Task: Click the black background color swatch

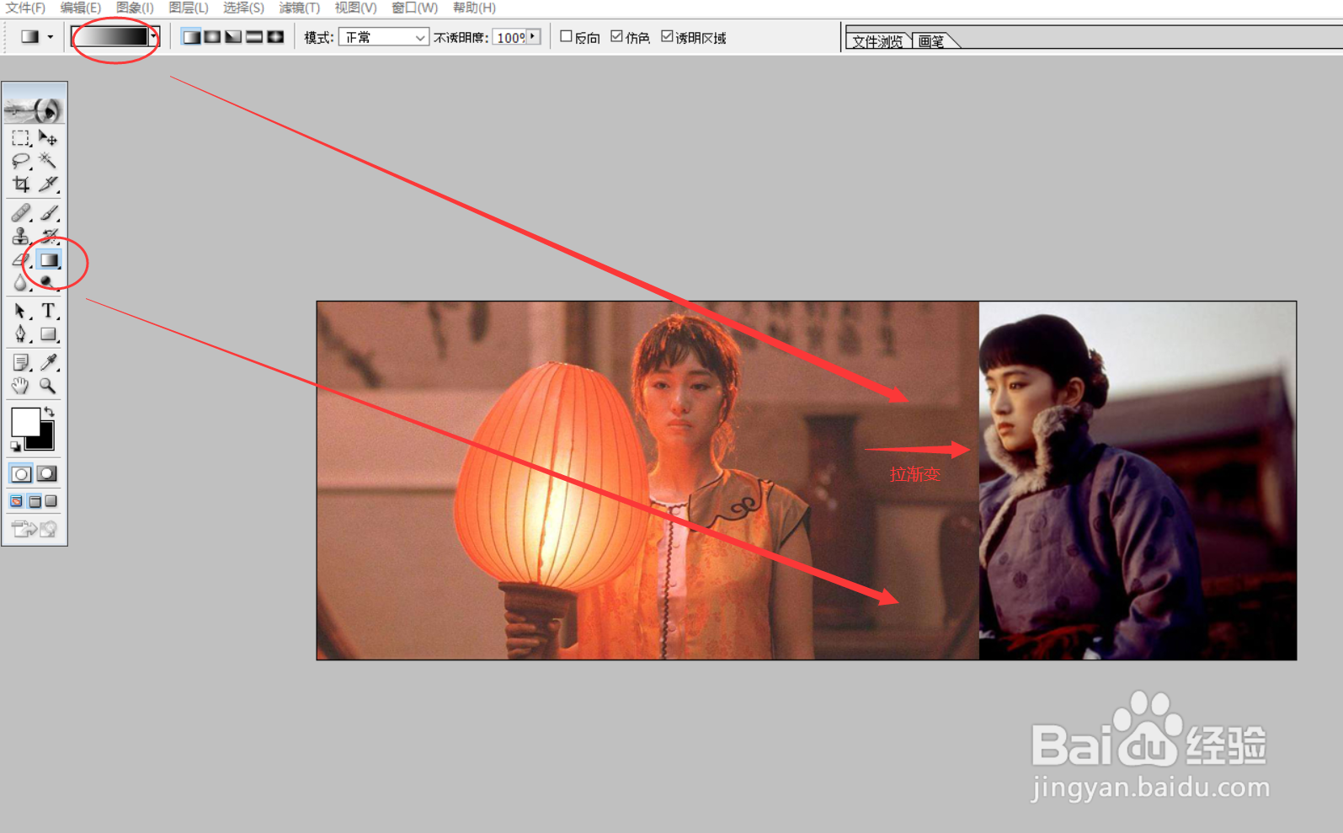Action: point(45,441)
